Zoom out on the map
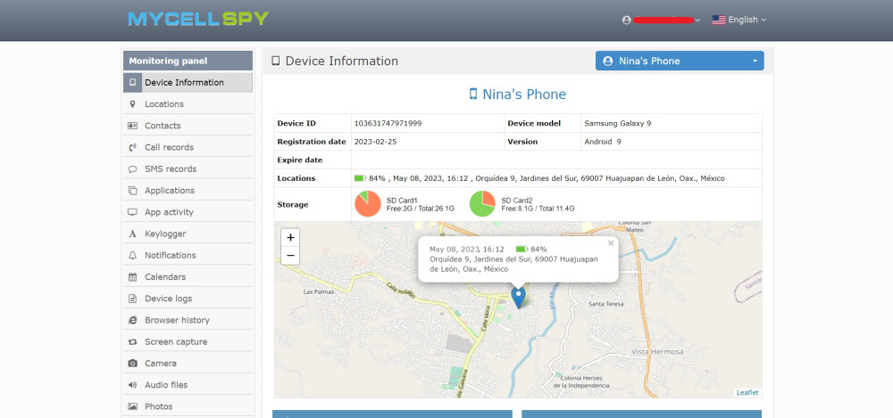This screenshot has width=893, height=418. coord(290,256)
